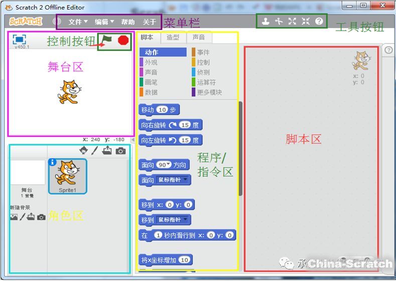Toggle stage full screen mode icon

tap(20, 40)
